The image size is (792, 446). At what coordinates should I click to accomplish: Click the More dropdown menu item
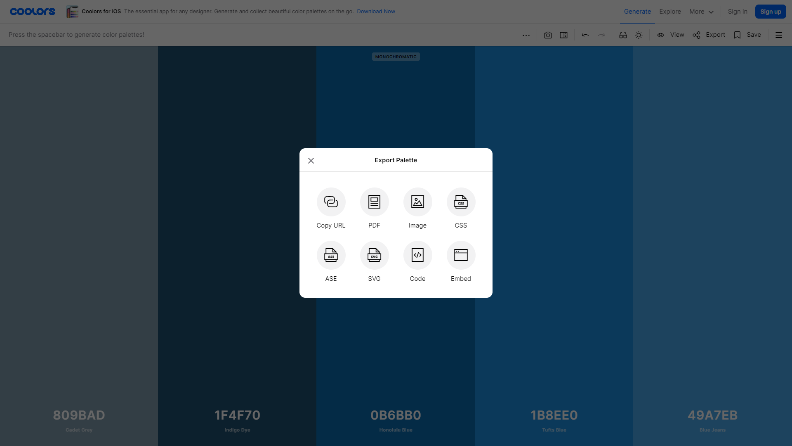(x=701, y=12)
